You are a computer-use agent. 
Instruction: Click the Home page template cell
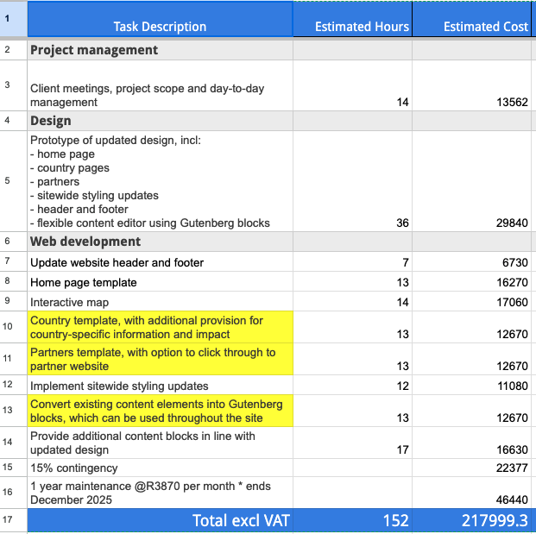pyautogui.click(x=161, y=282)
